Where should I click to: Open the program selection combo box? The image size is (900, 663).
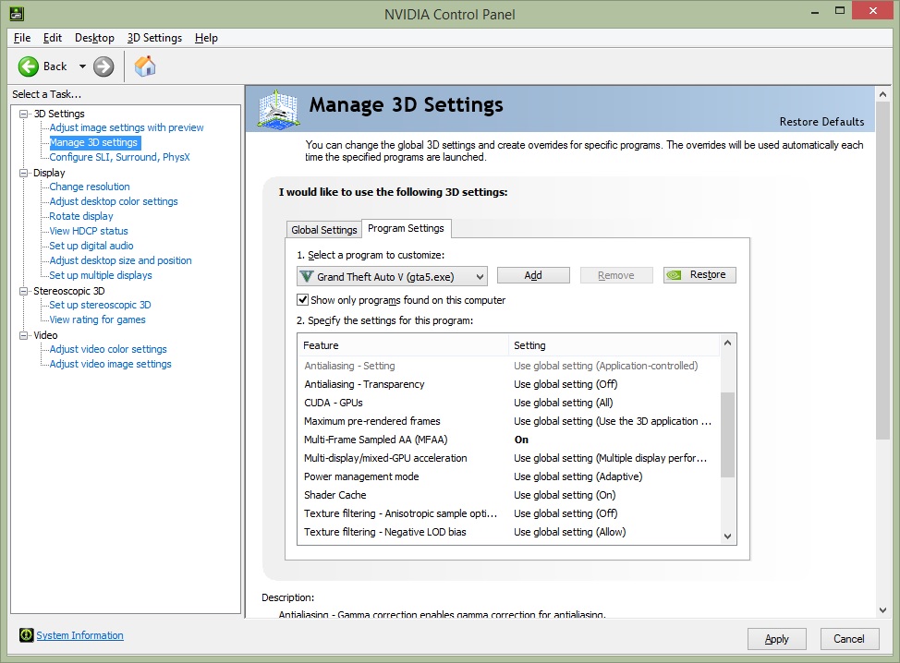392,276
